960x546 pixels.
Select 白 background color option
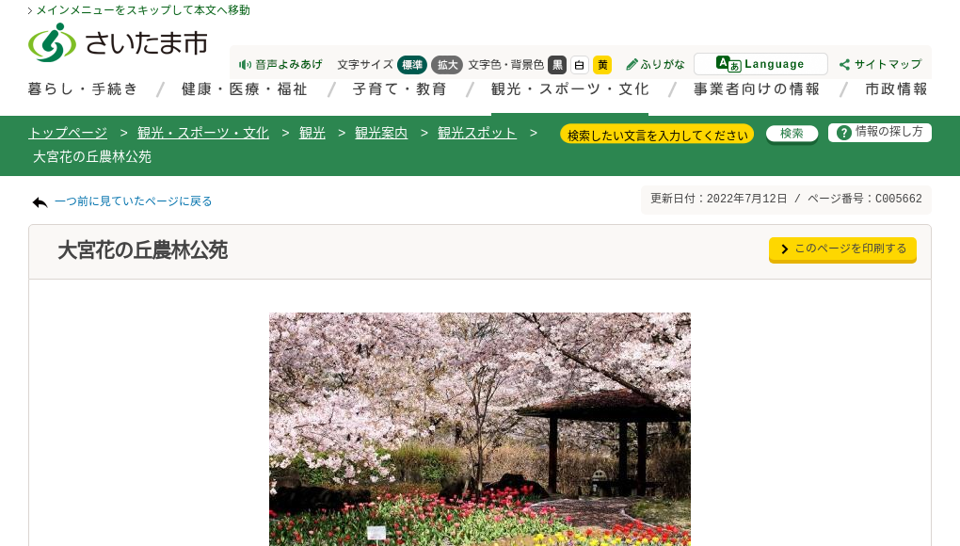580,65
